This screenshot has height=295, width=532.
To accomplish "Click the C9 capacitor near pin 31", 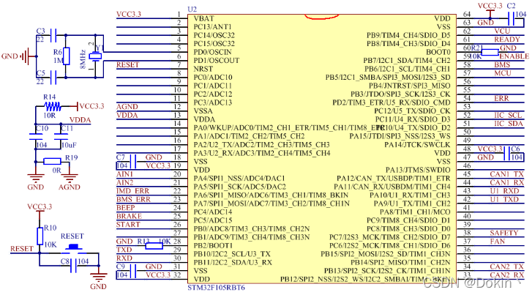I will [133, 271].
